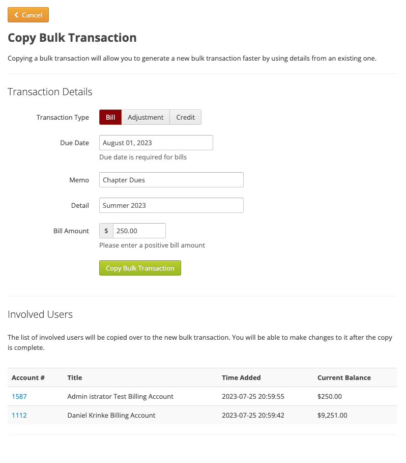Click the Time Added column header
Image resolution: width=406 pixels, height=463 pixels.
[x=241, y=377]
